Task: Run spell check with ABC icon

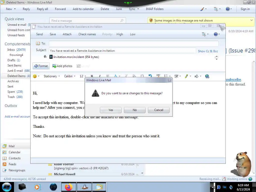Action: coord(158,75)
